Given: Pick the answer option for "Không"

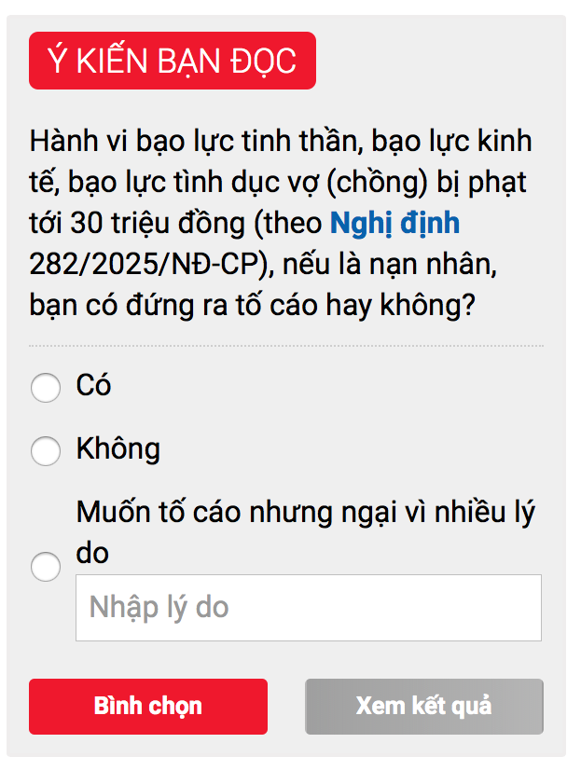Looking at the screenshot, I should [x=45, y=451].
